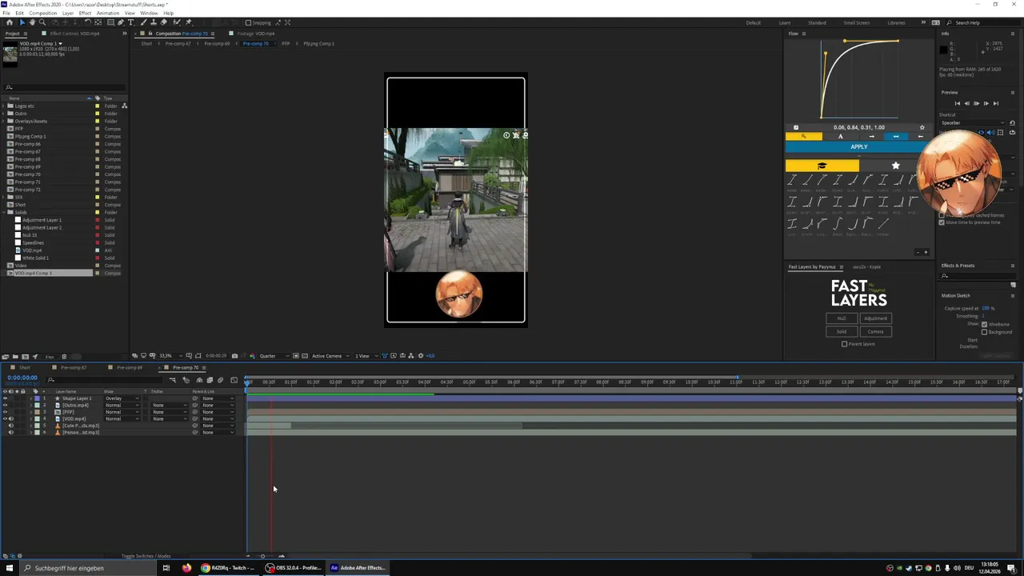Toggle the timeline Graph Editor icon

[x=234, y=380]
